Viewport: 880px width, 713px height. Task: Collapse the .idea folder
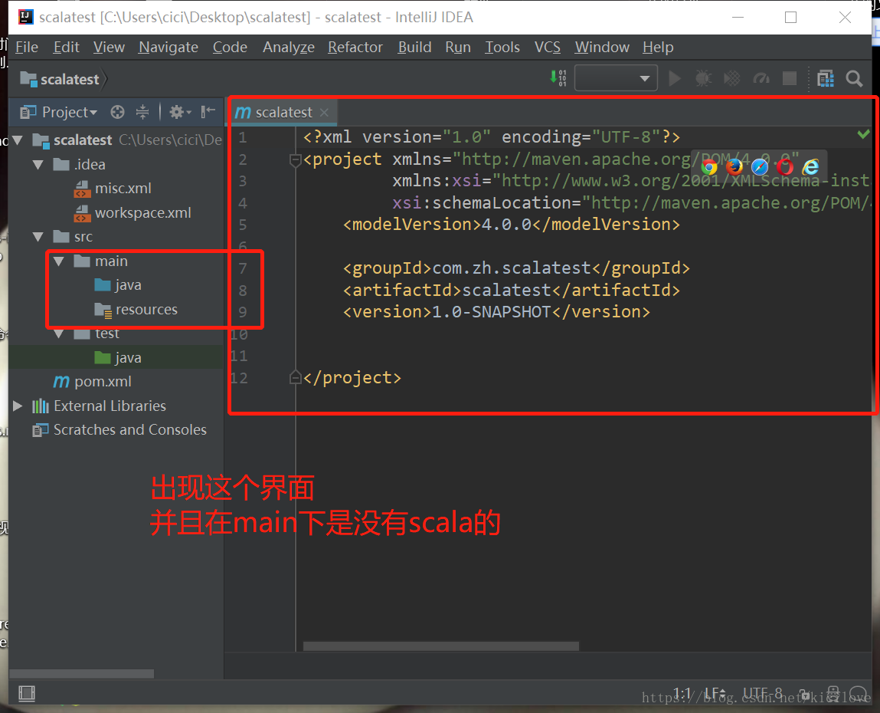38,165
